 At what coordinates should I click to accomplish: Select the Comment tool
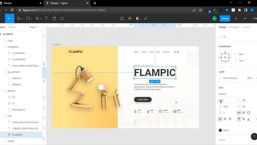pos(62,19)
